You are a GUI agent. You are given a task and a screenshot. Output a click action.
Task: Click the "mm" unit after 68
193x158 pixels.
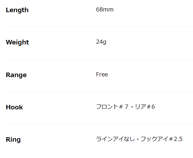click(x=108, y=10)
